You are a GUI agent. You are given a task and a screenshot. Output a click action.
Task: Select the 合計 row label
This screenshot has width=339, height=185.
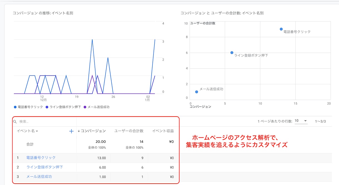(30, 144)
